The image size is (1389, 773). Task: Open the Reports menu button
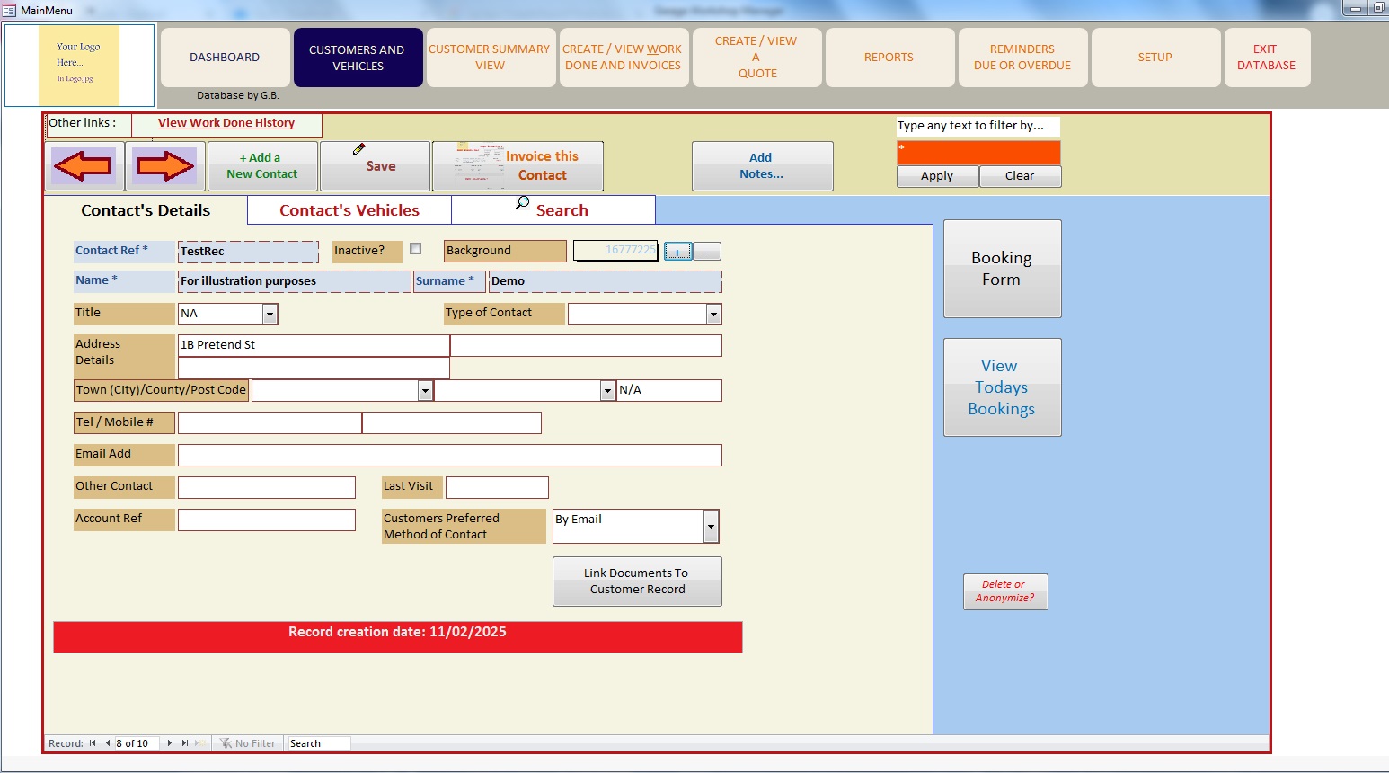[889, 58]
